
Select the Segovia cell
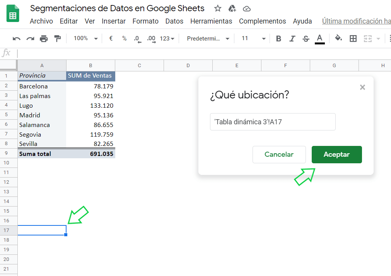42,134
